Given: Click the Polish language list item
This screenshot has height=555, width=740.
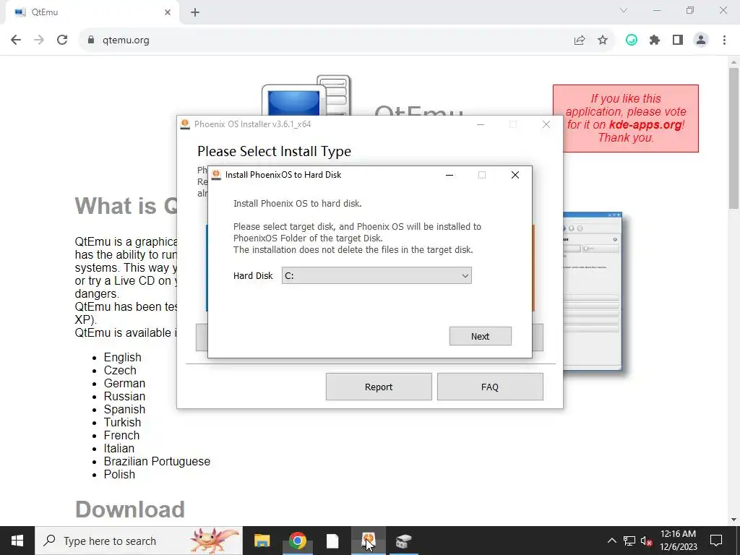Looking at the screenshot, I should 119,474.
